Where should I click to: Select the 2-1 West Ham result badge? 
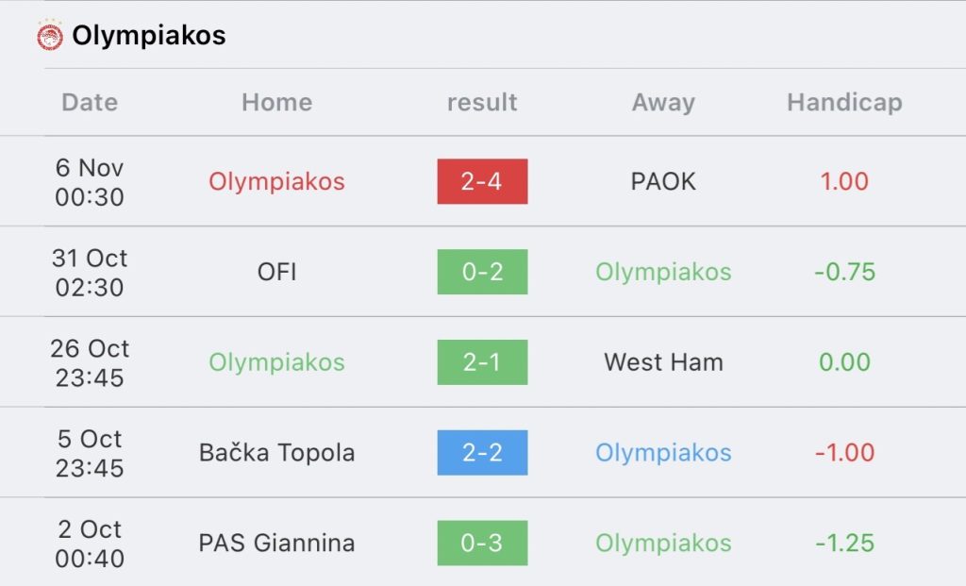click(x=482, y=362)
